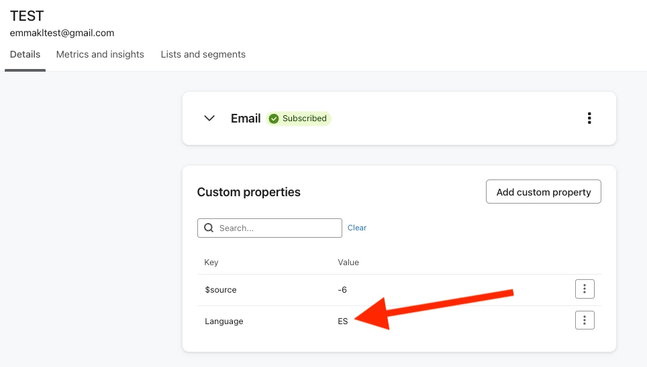Clear the custom properties search
The image size is (647, 367).
point(357,228)
